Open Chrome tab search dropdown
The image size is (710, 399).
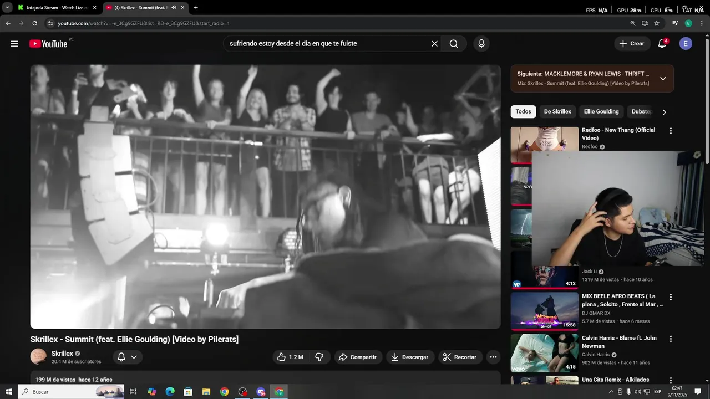(x=7, y=8)
